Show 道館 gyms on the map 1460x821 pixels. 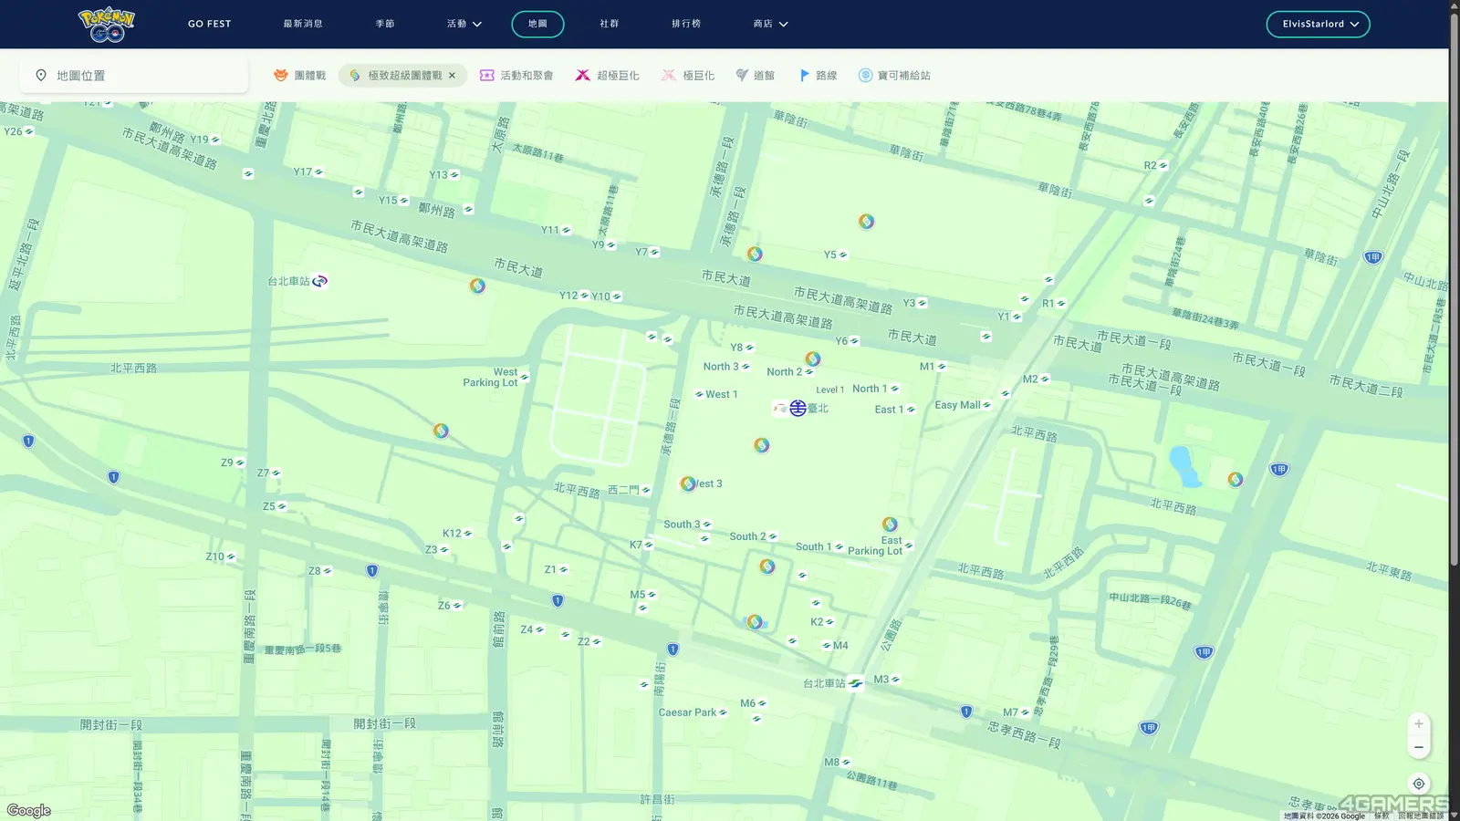coord(755,76)
